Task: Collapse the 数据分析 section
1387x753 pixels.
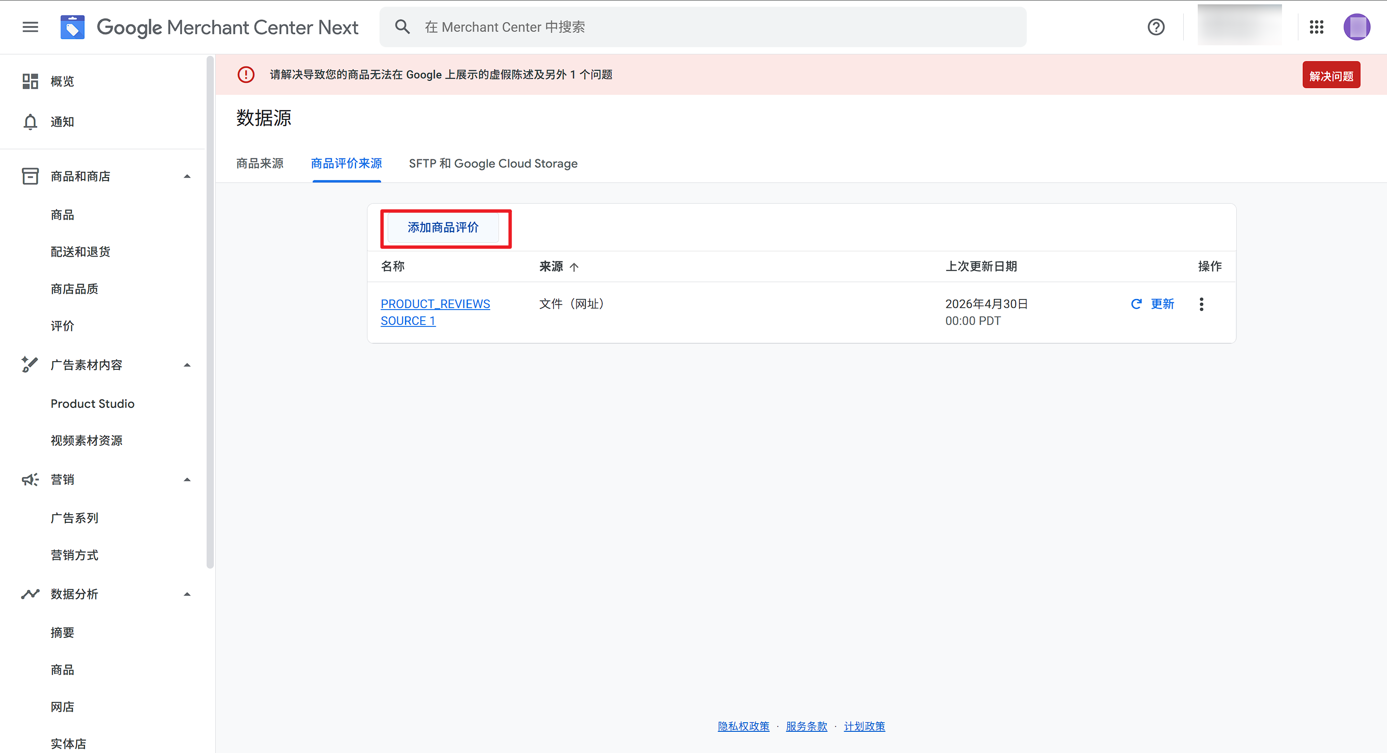Action: [x=187, y=594]
